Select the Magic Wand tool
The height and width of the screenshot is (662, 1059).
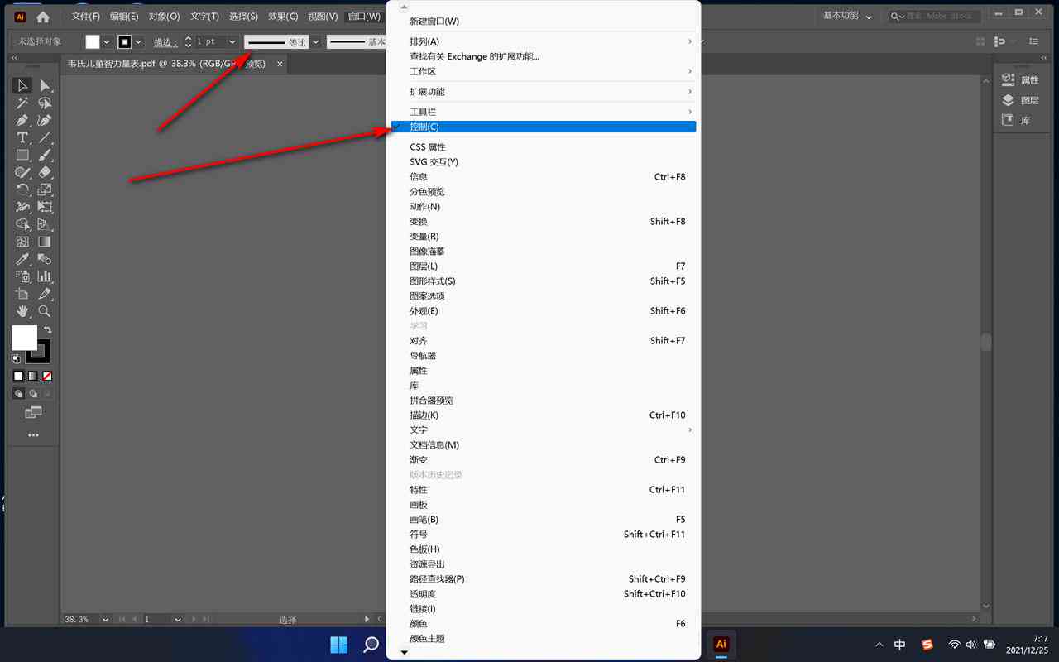22,103
